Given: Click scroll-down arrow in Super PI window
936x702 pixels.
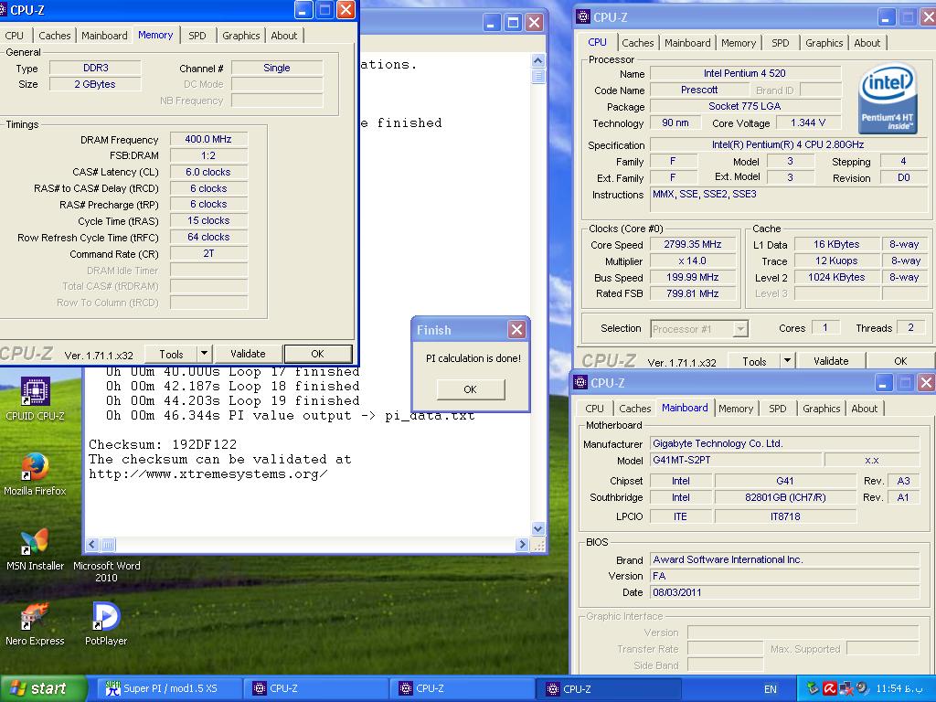Looking at the screenshot, I should (537, 528).
